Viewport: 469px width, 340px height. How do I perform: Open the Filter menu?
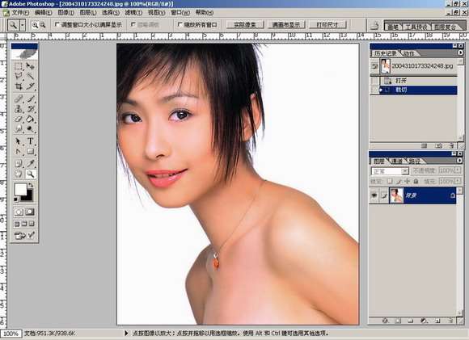click(133, 13)
